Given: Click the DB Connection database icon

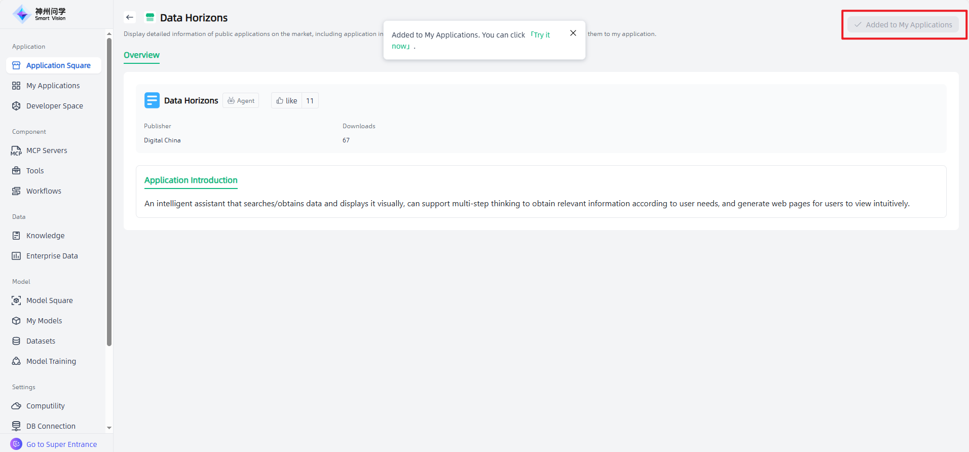Looking at the screenshot, I should pyautogui.click(x=16, y=426).
